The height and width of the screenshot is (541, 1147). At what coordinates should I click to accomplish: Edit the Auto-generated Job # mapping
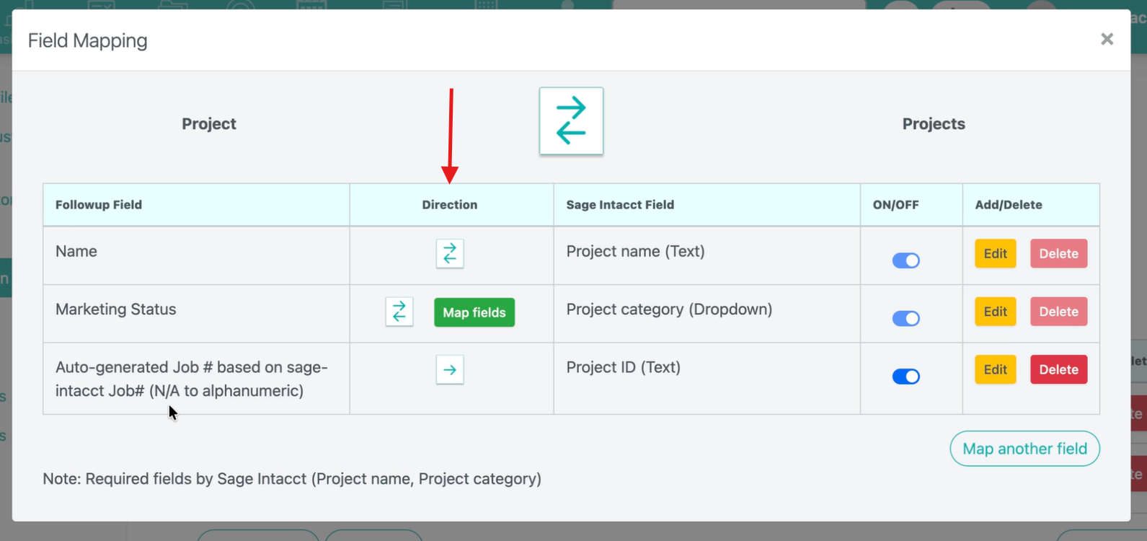point(995,369)
